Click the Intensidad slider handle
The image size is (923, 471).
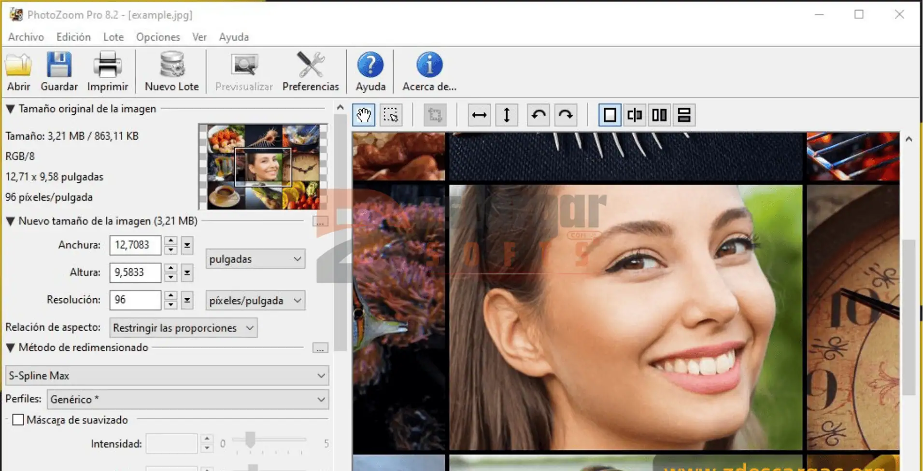250,440
